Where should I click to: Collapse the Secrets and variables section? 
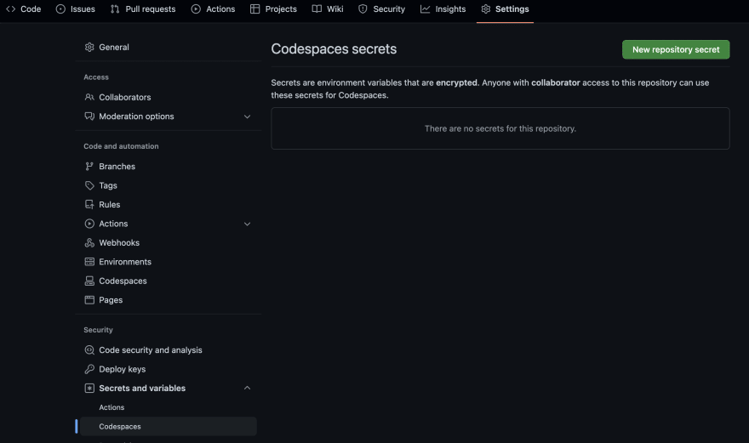pos(248,389)
